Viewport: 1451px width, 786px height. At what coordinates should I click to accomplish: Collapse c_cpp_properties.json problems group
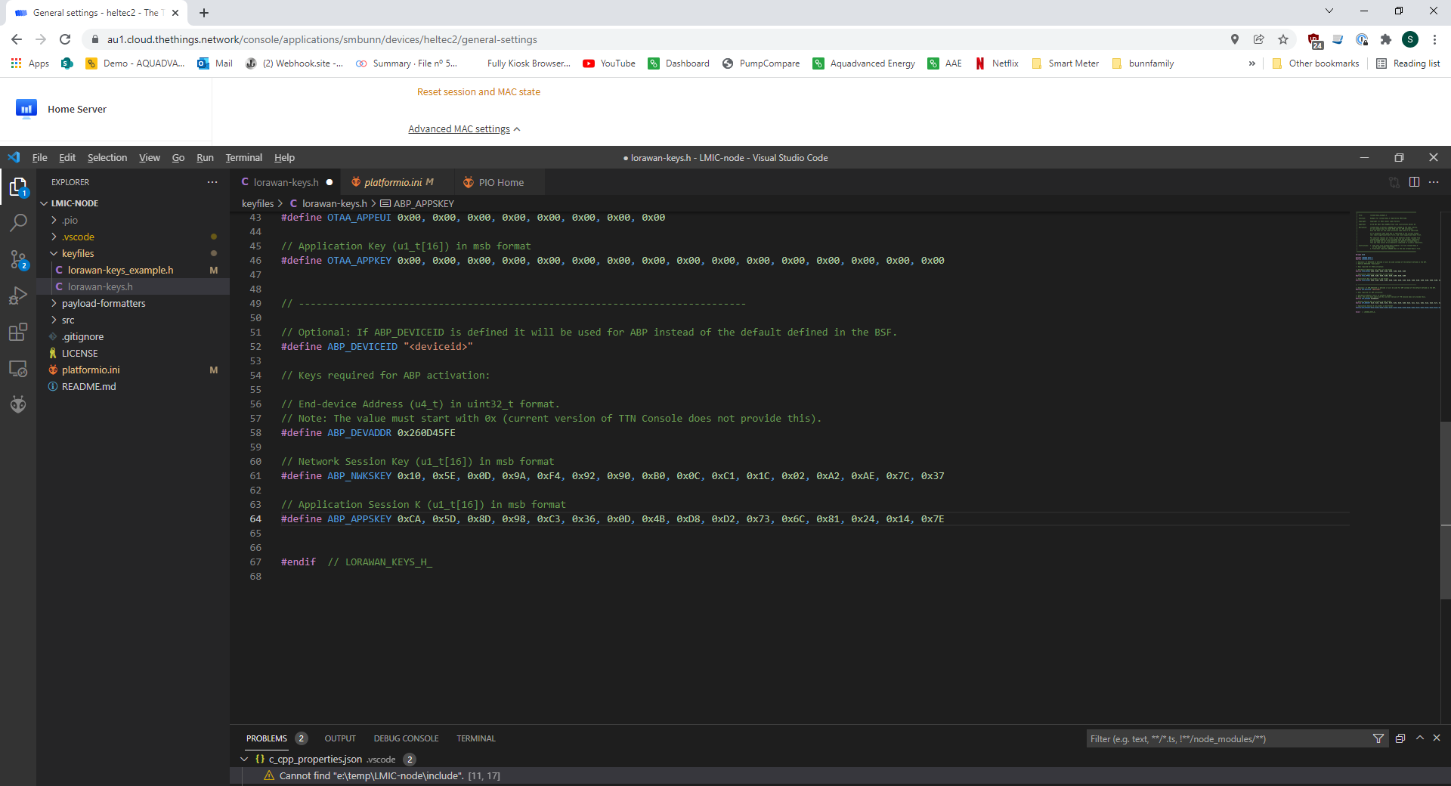coord(244,759)
